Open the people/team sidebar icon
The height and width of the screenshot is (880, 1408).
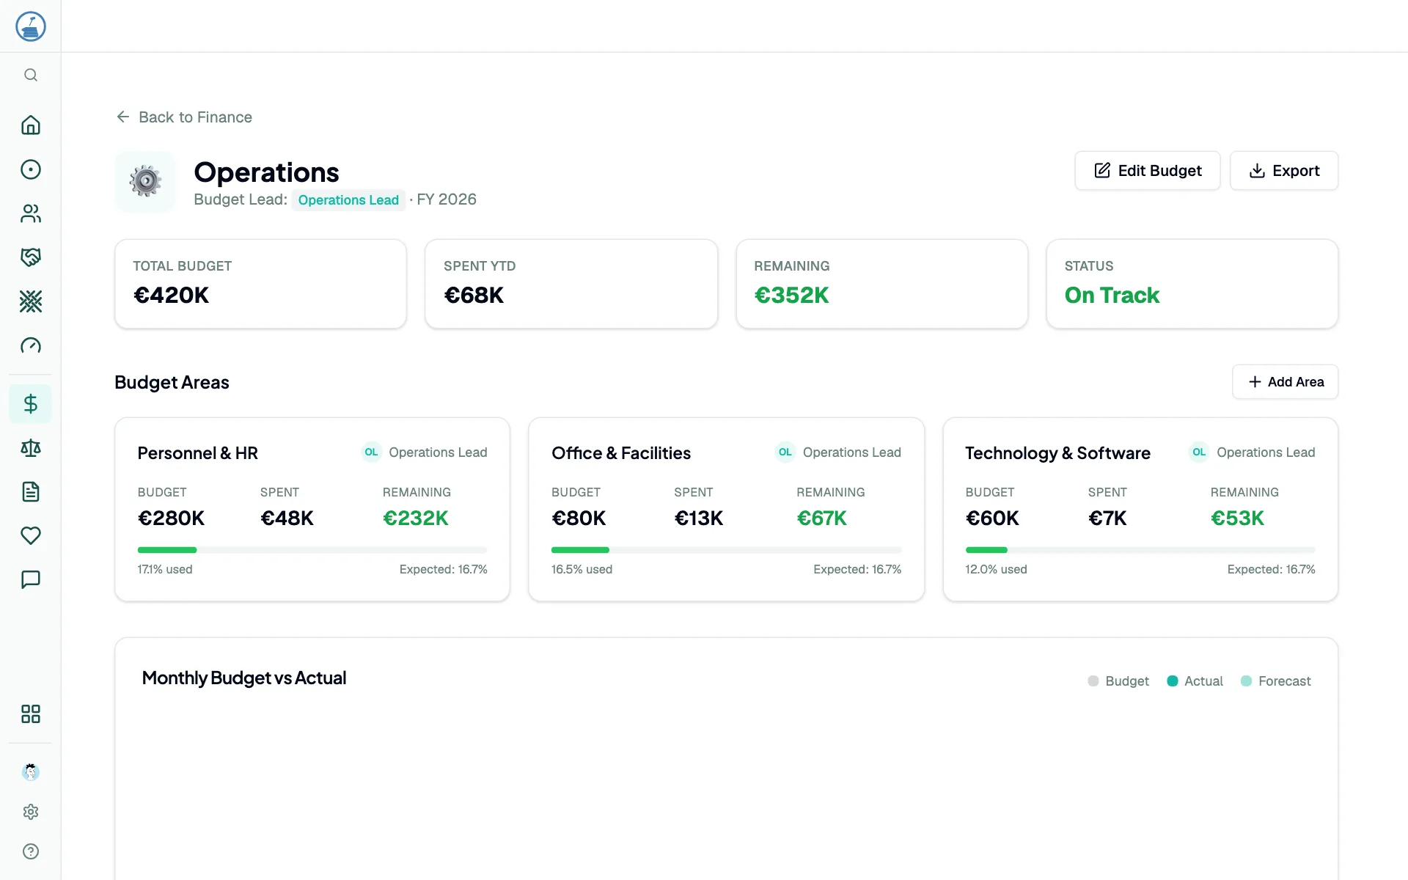point(30,213)
